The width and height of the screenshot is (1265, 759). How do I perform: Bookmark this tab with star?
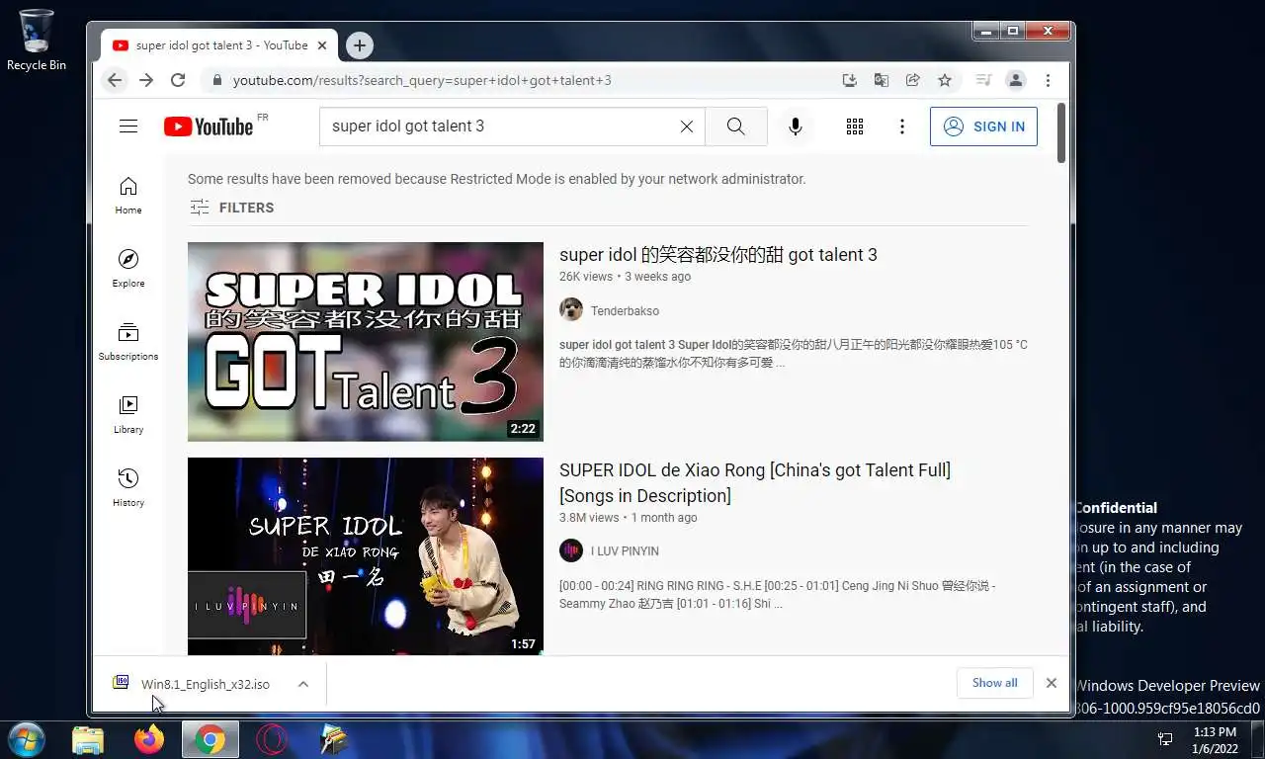(x=945, y=80)
